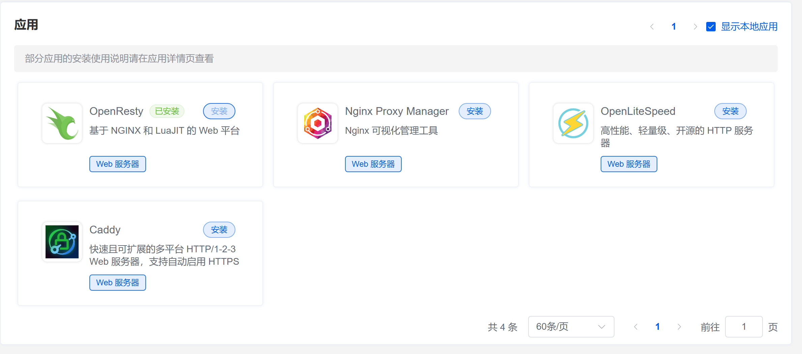Focus the 前往 page number input field
Image resolution: width=802 pixels, height=354 pixels.
coord(744,327)
